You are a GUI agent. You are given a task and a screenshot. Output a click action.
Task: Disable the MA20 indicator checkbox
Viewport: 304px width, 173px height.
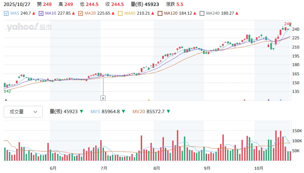(81, 13)
